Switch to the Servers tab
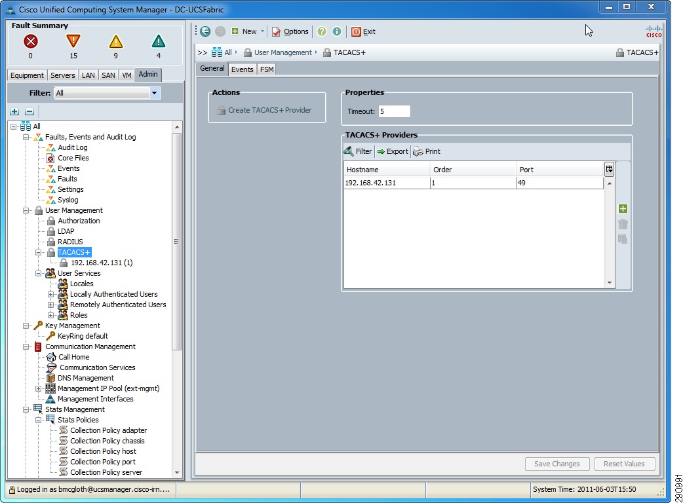Screen dimensions: 683x503 [x=63, y=75]
